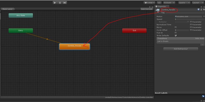This screenshot has width=205, height=102.
Task: Click the Cycle Offset value field
Action: (x=182, y=30)
